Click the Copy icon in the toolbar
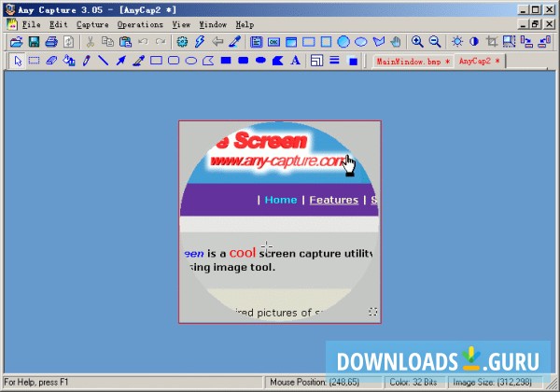The height and width of the screenshot is (392, 560). (107, 42)
